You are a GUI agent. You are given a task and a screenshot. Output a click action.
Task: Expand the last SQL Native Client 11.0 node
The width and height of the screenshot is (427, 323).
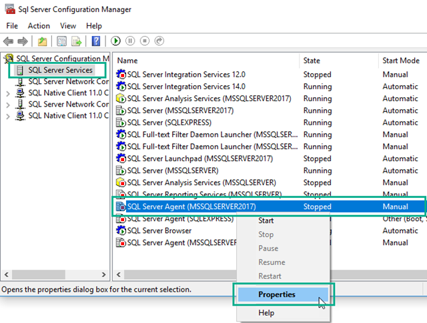point(7,116)
